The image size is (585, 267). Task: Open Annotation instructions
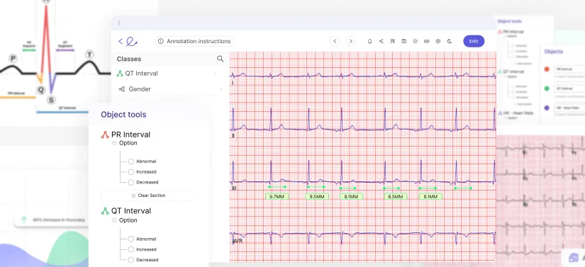[x=194, y=41]
